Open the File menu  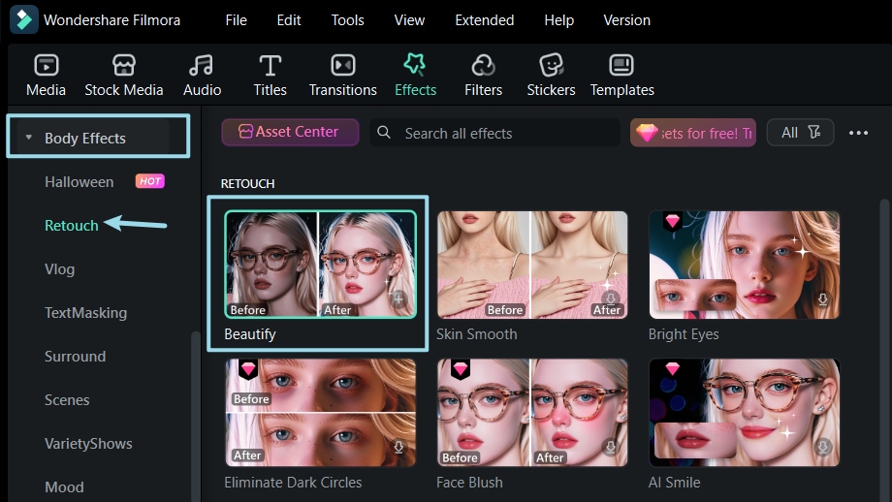[x=236, y=20]
